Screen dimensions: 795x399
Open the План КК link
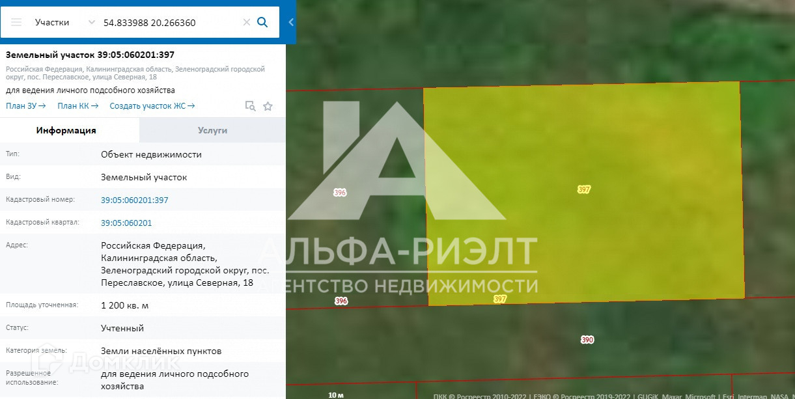pyautogui.click(x=77, y=106)
